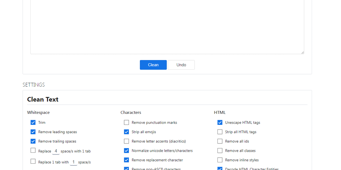Click the blue Clean button
The image size is (341, 170).
click(x=153, y=65)
